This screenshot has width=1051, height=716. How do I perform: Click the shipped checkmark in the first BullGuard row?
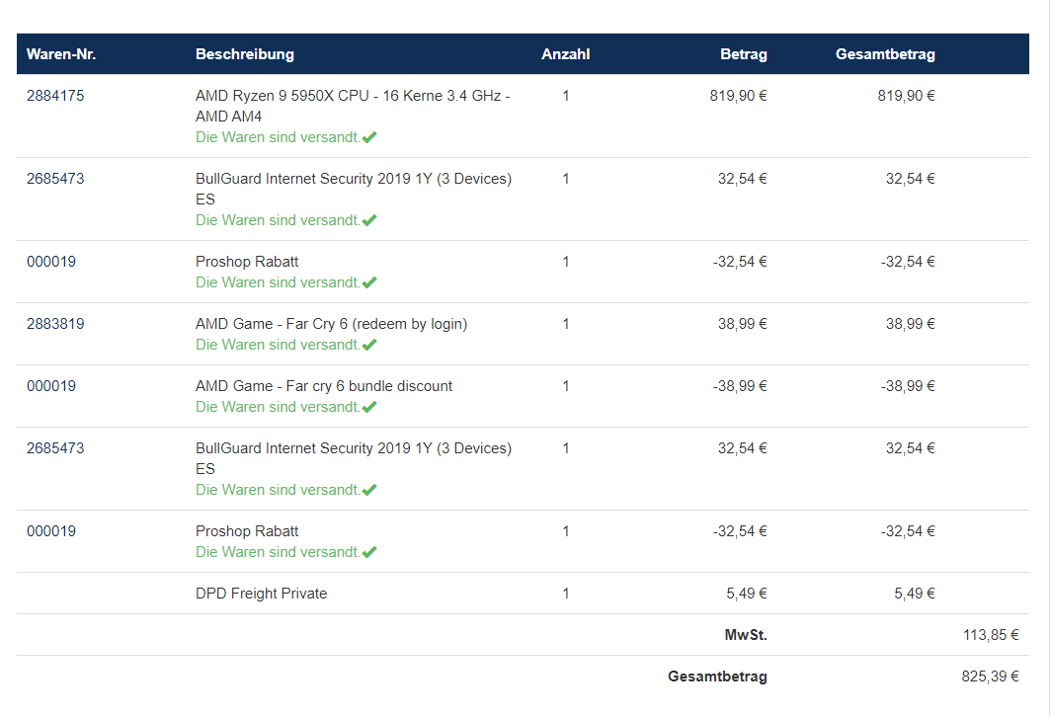369,220
